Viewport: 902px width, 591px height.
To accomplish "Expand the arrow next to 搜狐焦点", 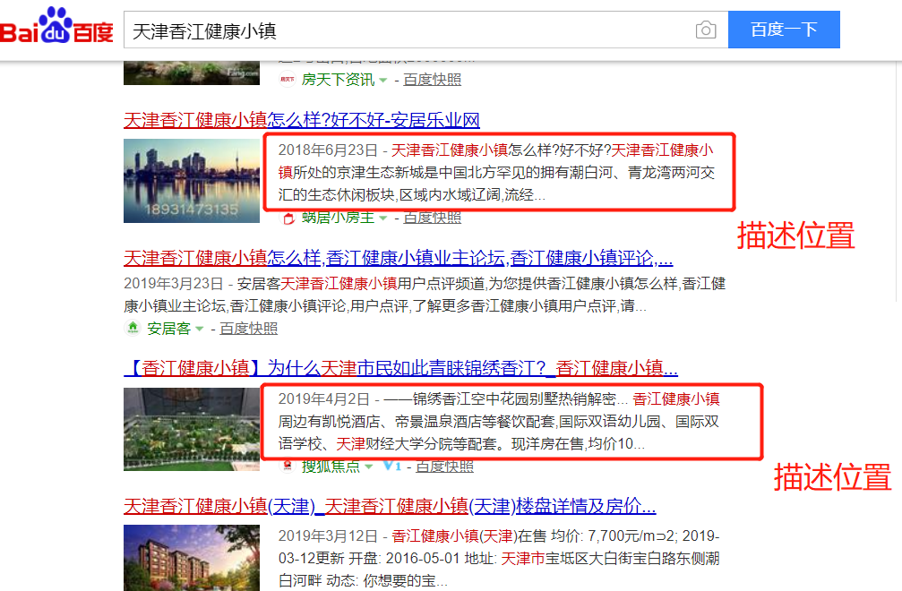I will click(x=369, y=467).
